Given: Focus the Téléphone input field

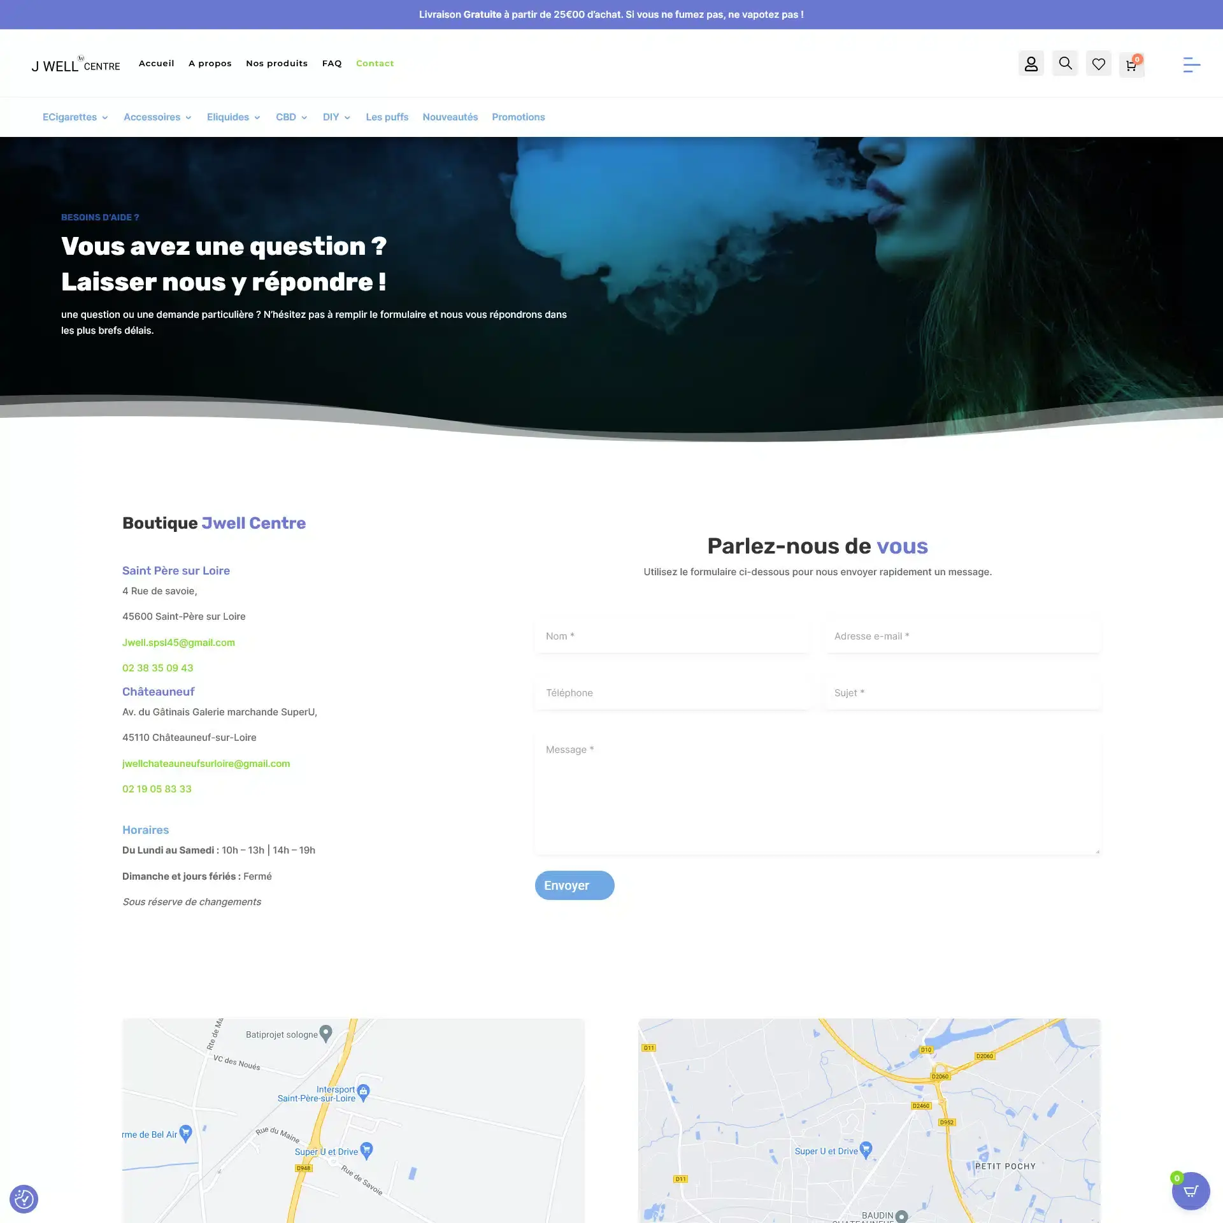Looking at the screenshot, I should 672,692.
